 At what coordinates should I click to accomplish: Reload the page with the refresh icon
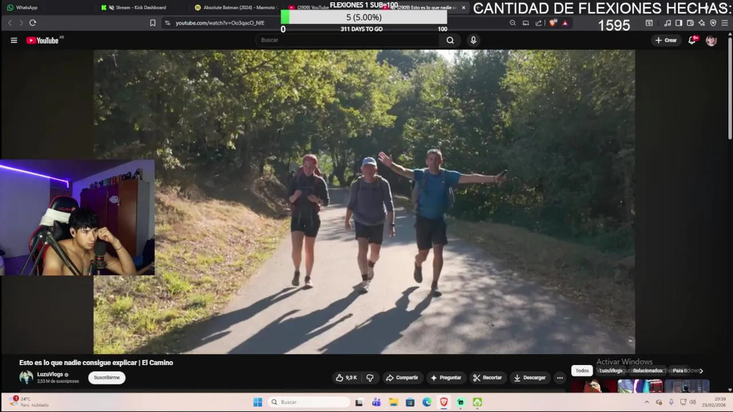33,23
